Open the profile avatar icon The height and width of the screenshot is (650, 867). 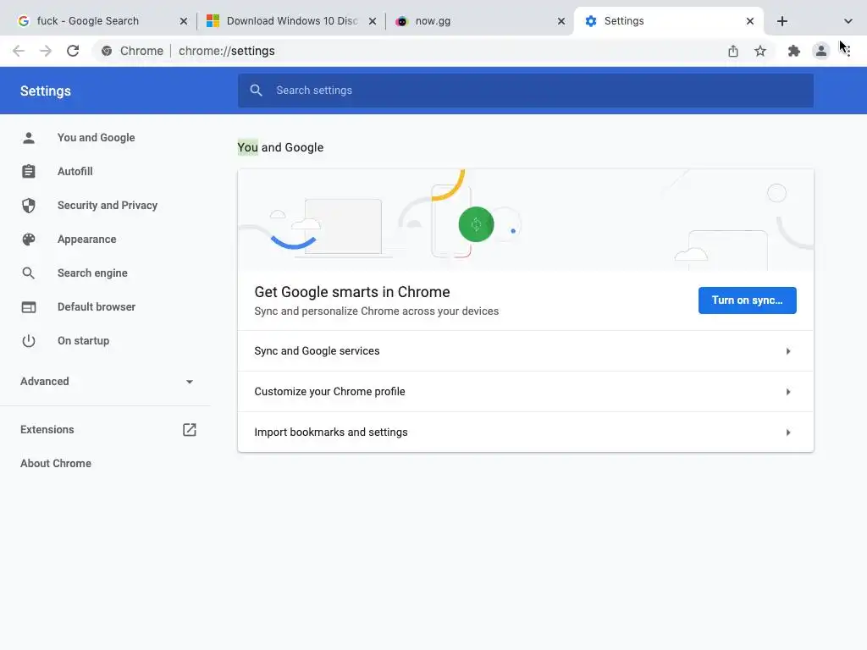pyautogui.click(x=821, y=51)
